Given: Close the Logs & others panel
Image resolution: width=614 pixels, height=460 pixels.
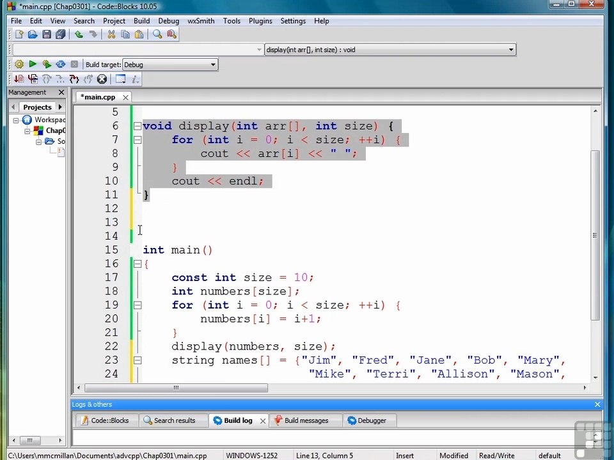Looking at the screenshot, I should pos(597,404).
